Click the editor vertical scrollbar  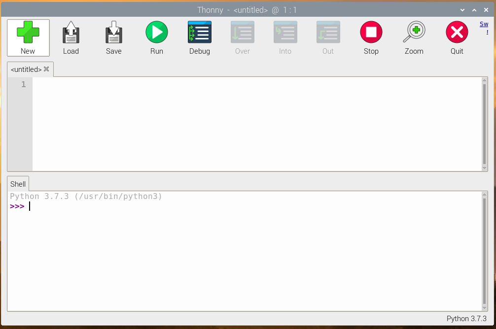point(484,124)
